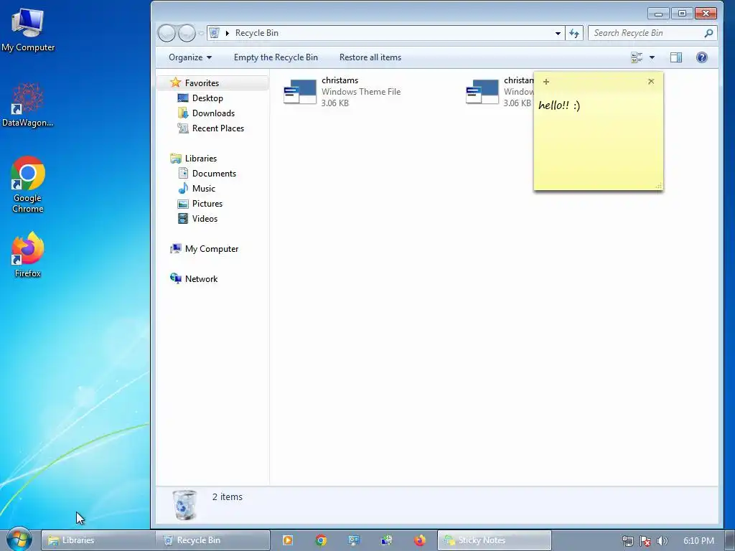Screen dimensions: 735x551
Task: Click the Recycle Bin address bar
Action: (x=385, y=33)
